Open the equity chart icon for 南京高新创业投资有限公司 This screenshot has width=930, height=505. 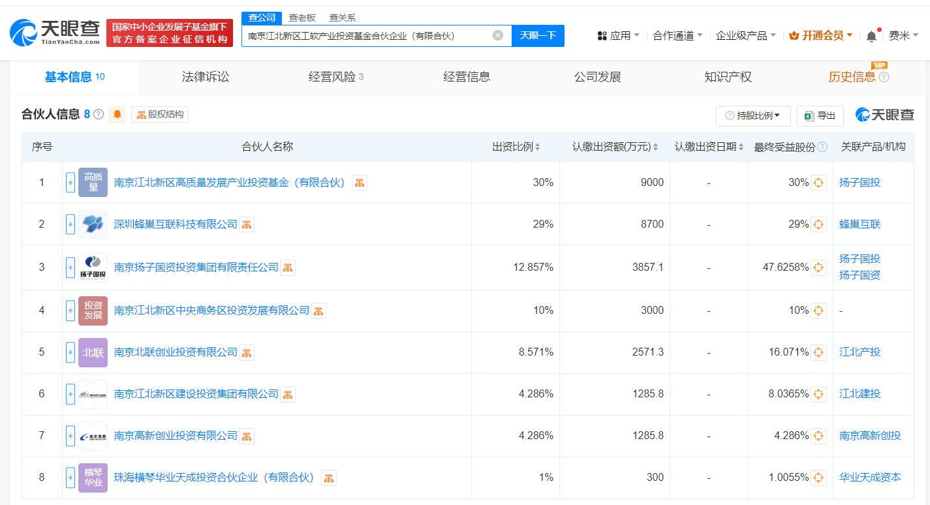(x=247, y=436)
